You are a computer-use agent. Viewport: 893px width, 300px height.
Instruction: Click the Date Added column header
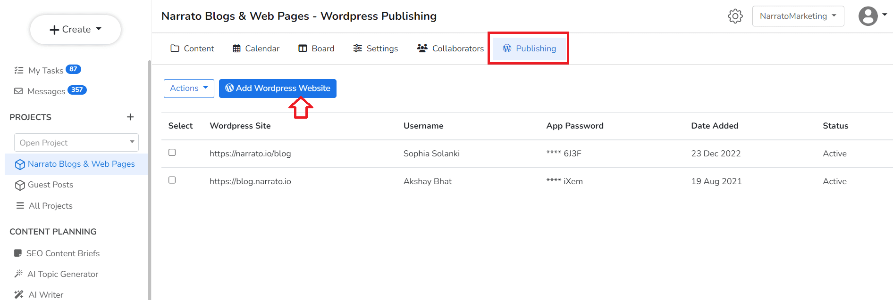tap(715, 126)
